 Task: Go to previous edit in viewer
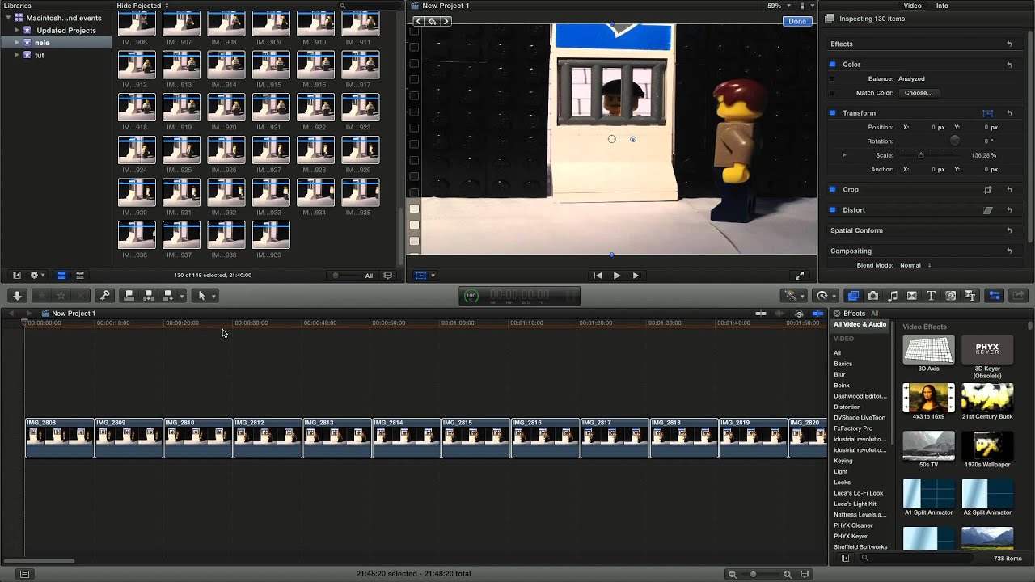pos(598,276)
